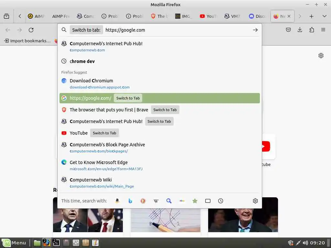The width and height of the screenshot is (331, 248).
Task: Switch to the AIMP Free tab
Action: (61, 16)
